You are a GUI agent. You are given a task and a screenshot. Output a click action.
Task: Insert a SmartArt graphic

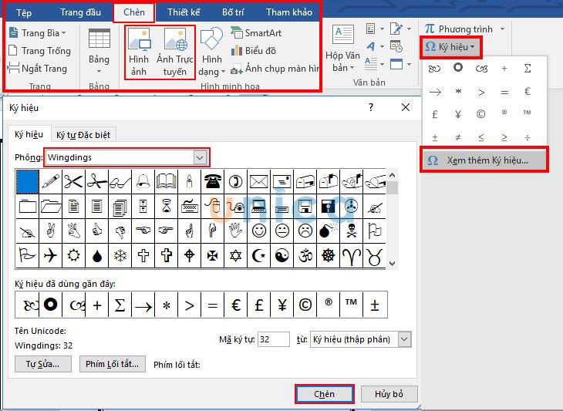point(256,32)
